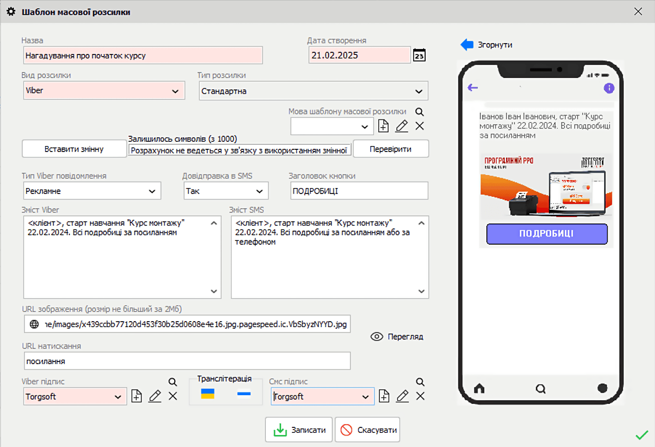The width and height of the screenshot is (655, 447).
Task: Tap the info icon on the phone preview
Action: coord(609,88)
